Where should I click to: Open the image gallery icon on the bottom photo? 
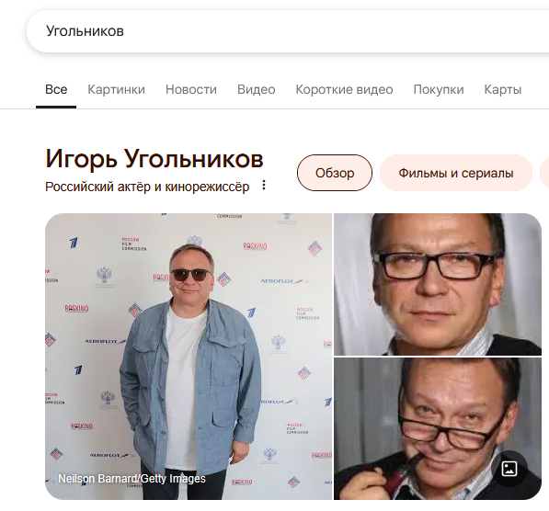click(x=509, y=469)
